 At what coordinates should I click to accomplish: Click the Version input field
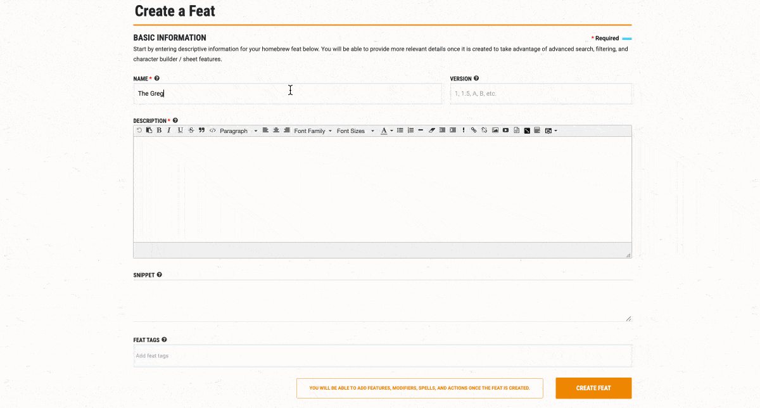pos(540,94)
